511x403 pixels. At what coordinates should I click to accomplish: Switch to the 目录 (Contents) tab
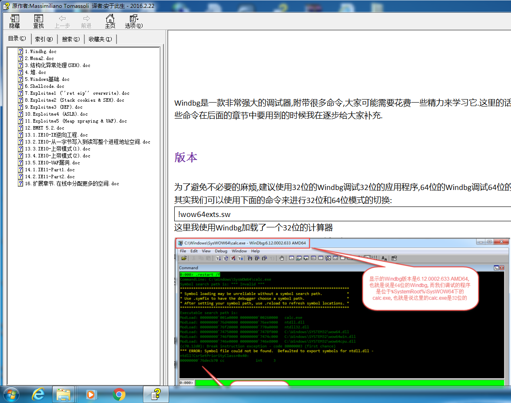17,38
